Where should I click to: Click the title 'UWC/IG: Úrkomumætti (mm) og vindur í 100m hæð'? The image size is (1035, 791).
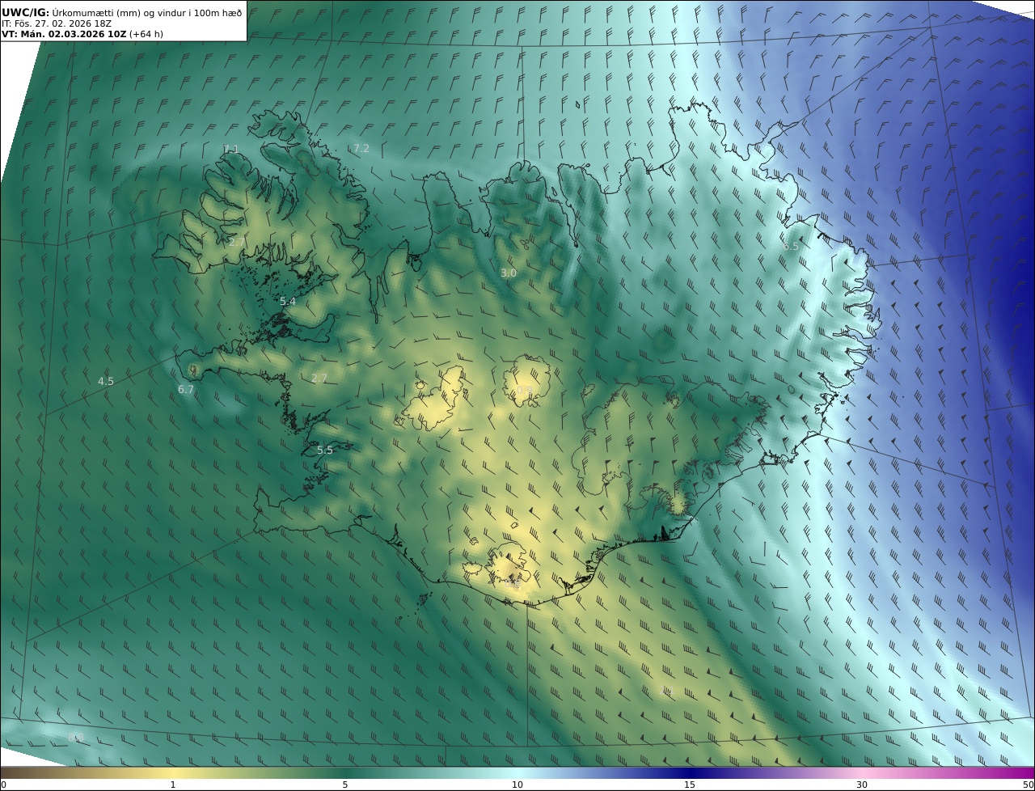click(x=121, y=12)
